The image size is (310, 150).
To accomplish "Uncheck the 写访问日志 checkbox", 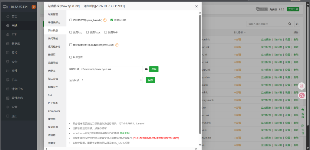I will click(x=112, y=20).
